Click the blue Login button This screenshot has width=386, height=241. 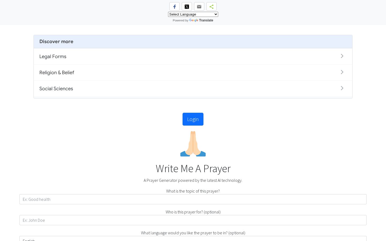point(193,119)
